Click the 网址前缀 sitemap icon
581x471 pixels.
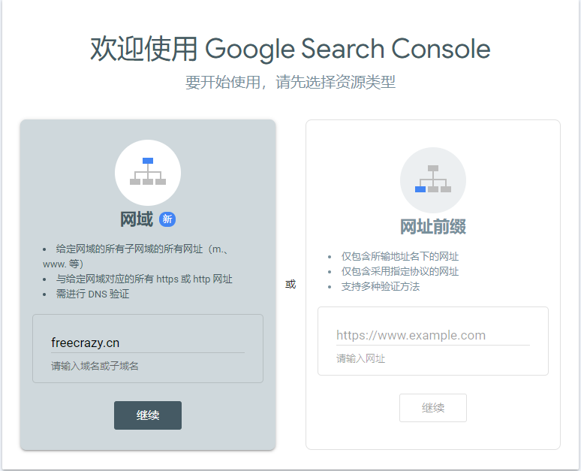tap(433, 180)
